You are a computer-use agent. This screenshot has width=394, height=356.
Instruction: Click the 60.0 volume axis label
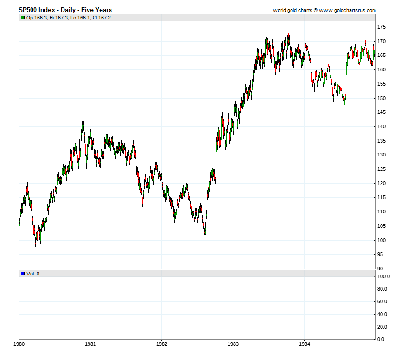pyautogui.click(x=382, y=302)
